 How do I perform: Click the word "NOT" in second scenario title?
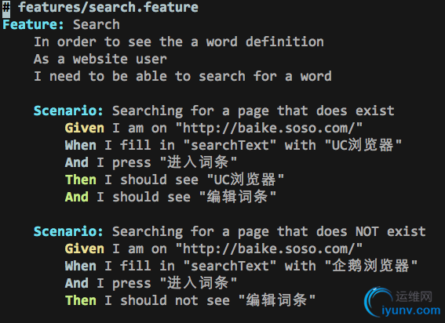click(x=367, y=232)
